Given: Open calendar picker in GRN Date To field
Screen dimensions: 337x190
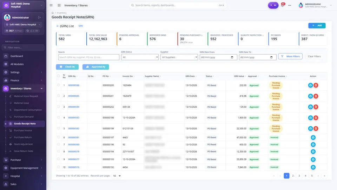Looking at the screenshot, I should coord(271,57).
